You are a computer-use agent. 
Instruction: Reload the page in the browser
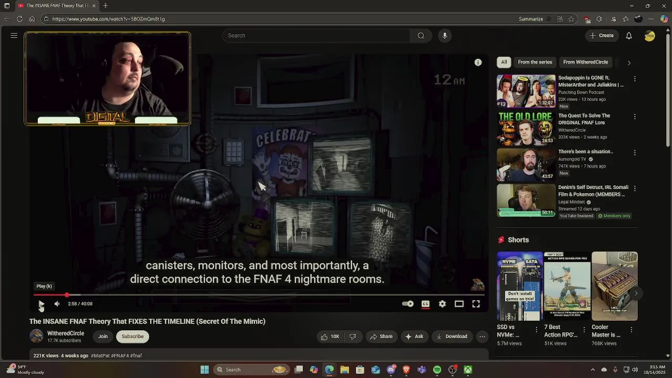coord(19,19)
